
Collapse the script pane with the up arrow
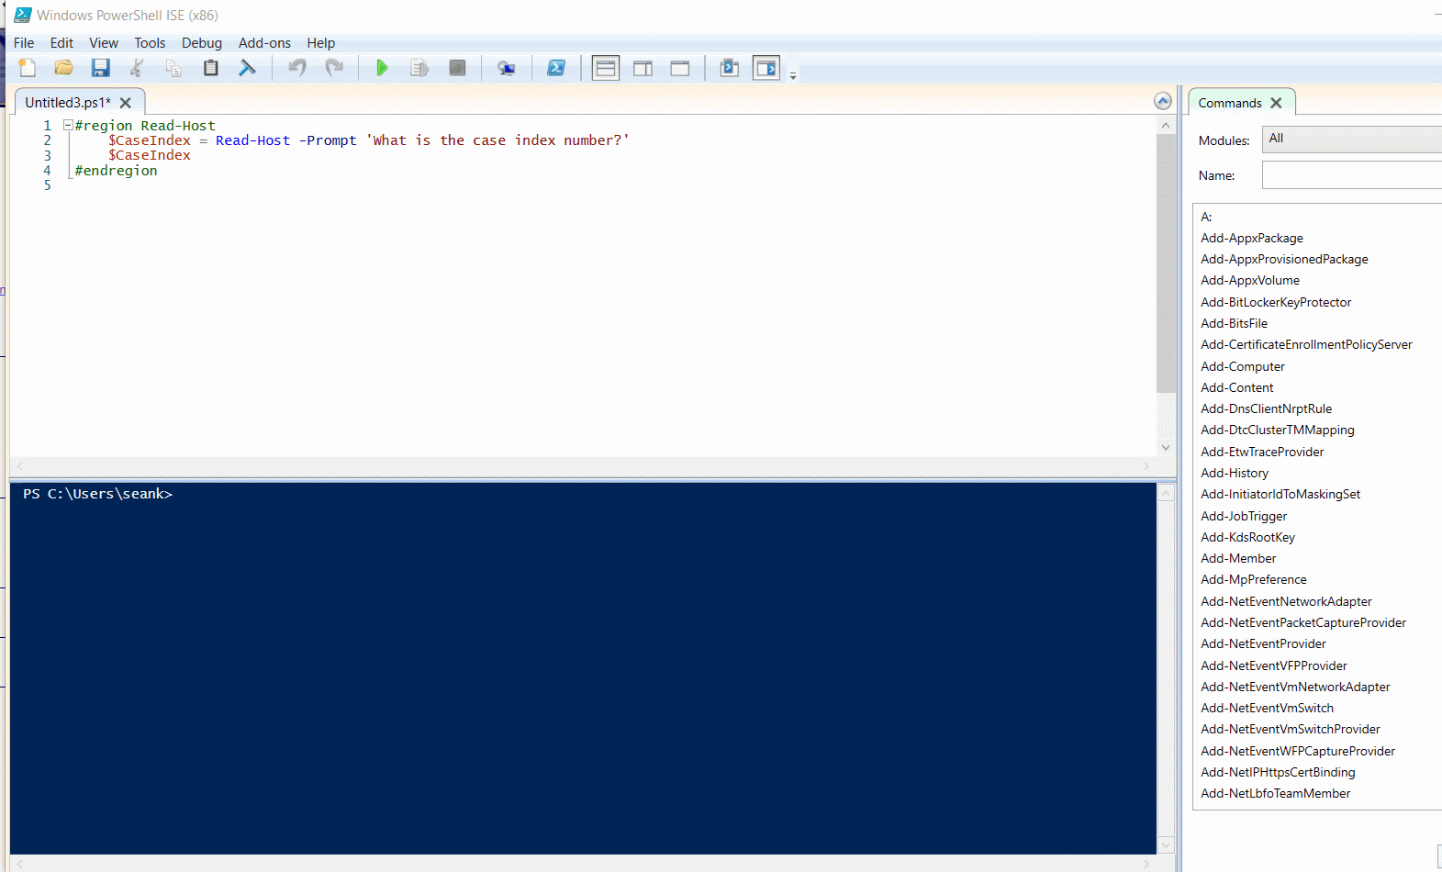[1163, 101]
